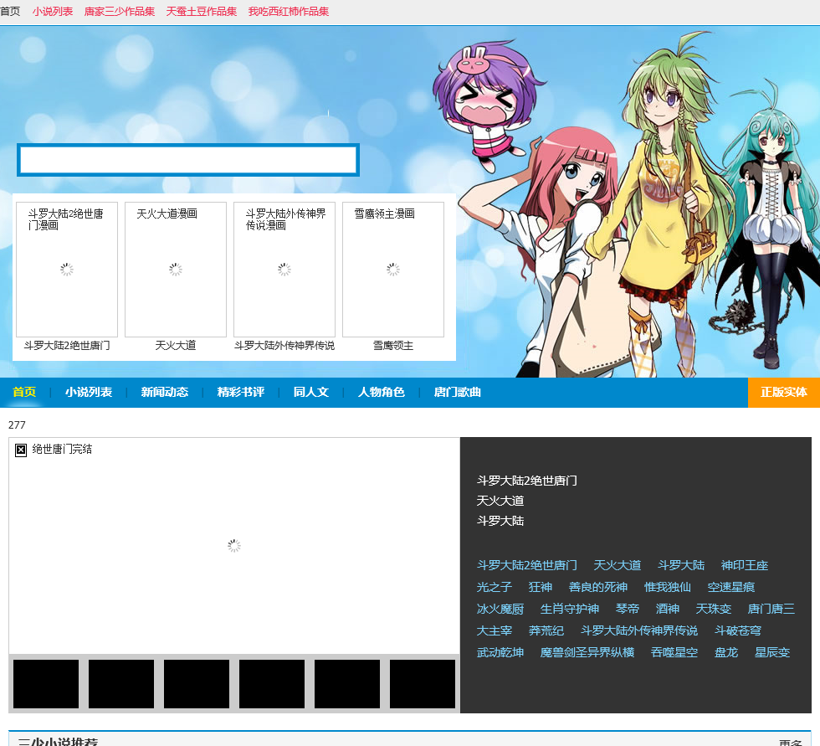Open 空速星痕 tag link
This screenshot has width=820, height=746.
(x=730, y=587)
